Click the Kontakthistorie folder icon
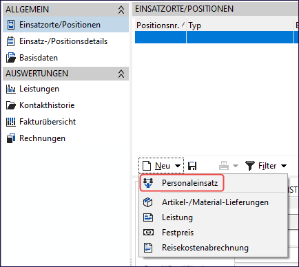Image resolution: width=299 pixels, height=267 pixels. point(11,105)
